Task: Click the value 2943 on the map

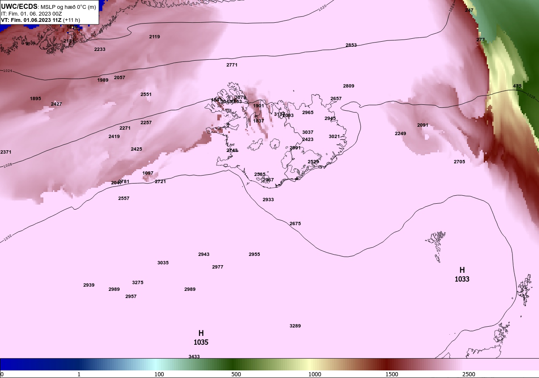Action: click(204, 254)
